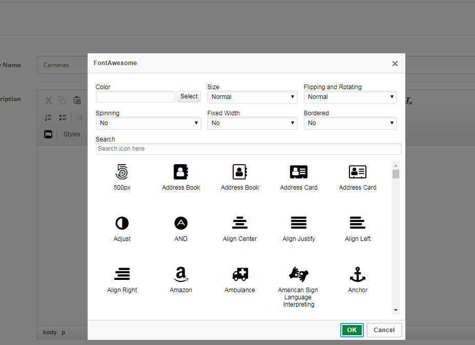Image resolution: width=475 pixels, height=345 pixels.
Task: Insert a numbered list in editor
Action: click(x=48, y=117)
